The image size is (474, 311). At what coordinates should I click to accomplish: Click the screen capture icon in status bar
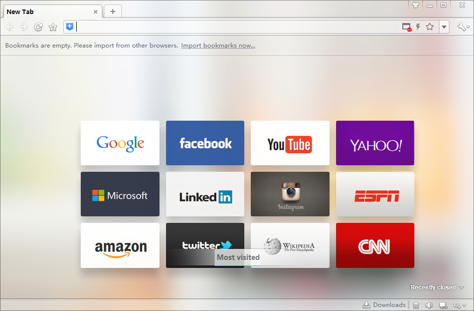(443, 305)
